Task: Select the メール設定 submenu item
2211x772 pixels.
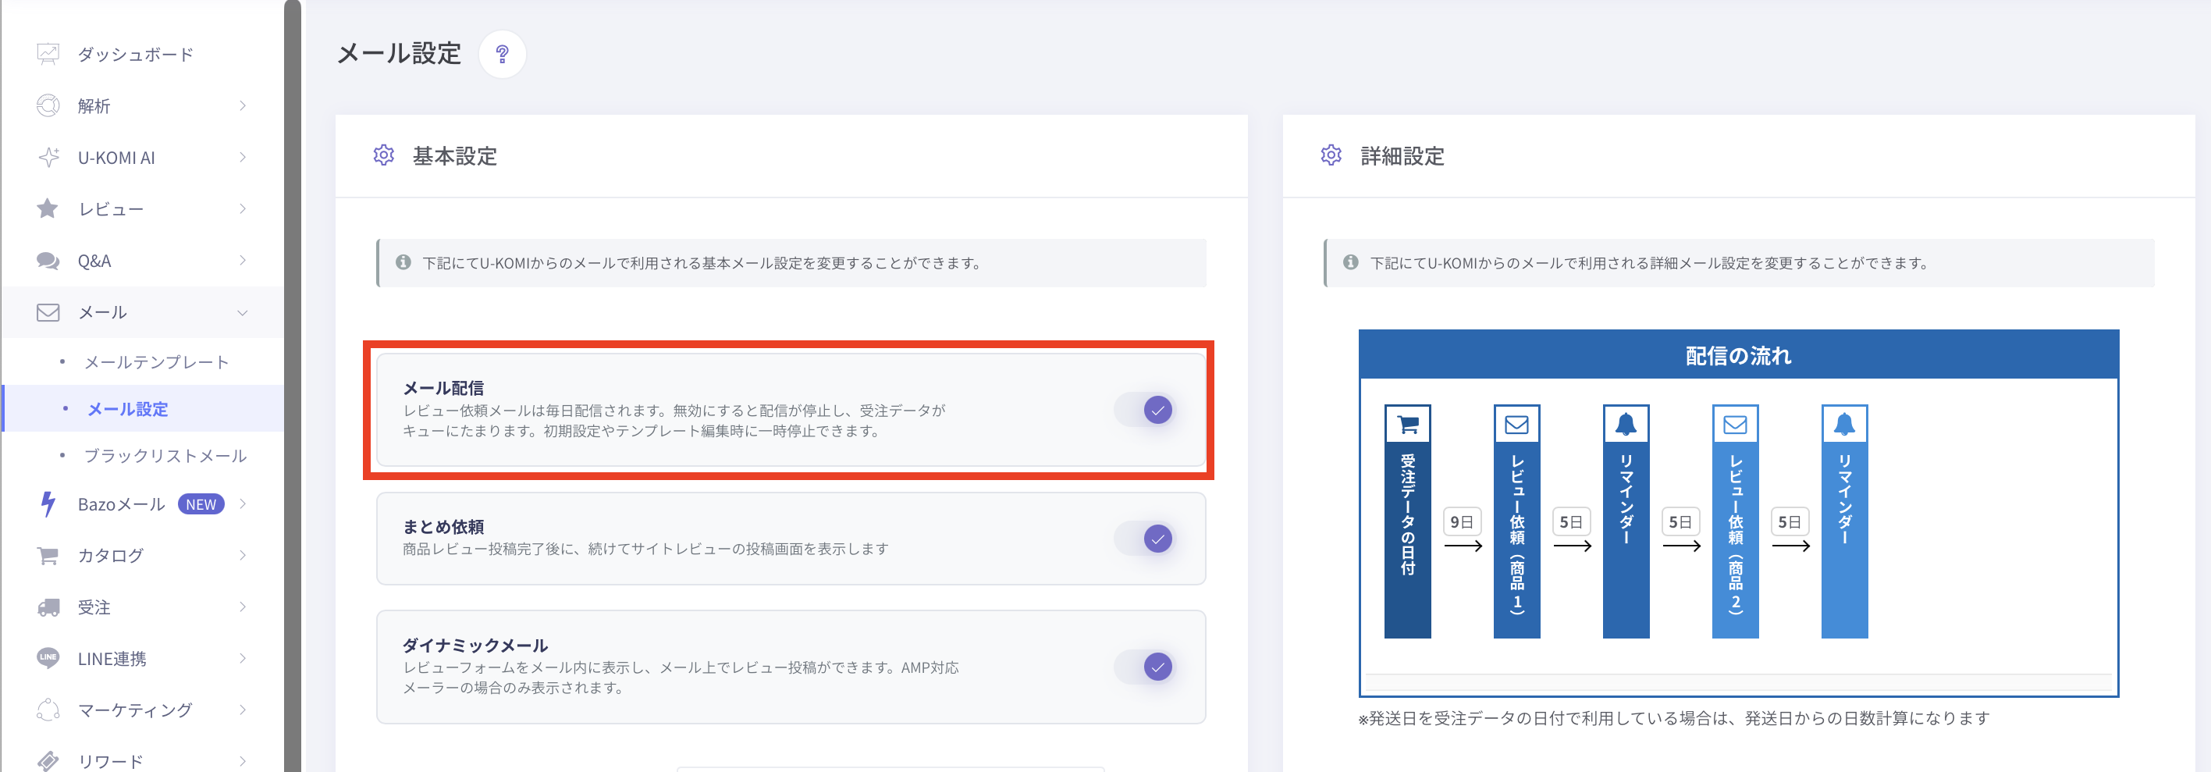Action: (x=143, y=409)
